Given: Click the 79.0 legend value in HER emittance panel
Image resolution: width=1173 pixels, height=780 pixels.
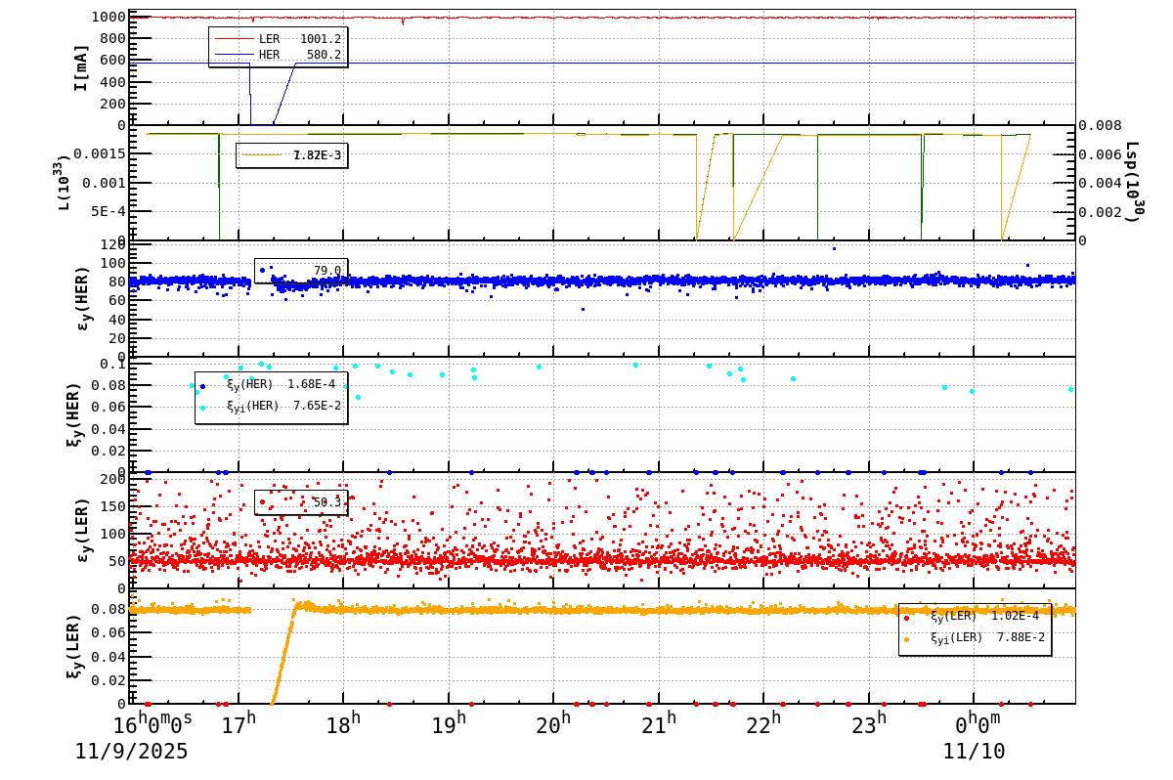Looking at the screenshot, I should click(x=326, y=271).
